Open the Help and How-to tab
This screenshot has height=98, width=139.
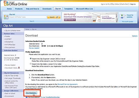click(32, 9)
